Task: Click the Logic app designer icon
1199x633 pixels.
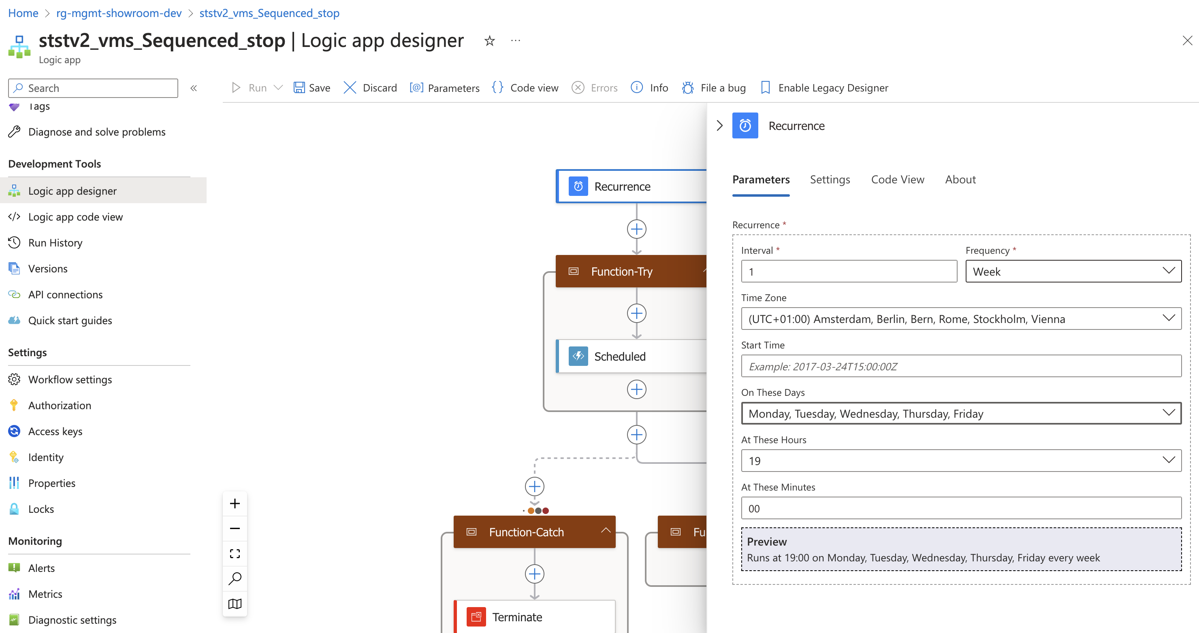Action: pos(15,190)
